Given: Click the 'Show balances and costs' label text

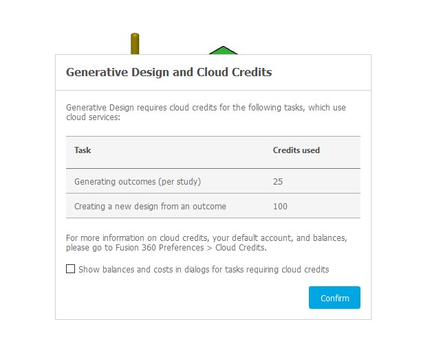Looking at the screenshot, I should pyautogui.click(x=204, y=270).
